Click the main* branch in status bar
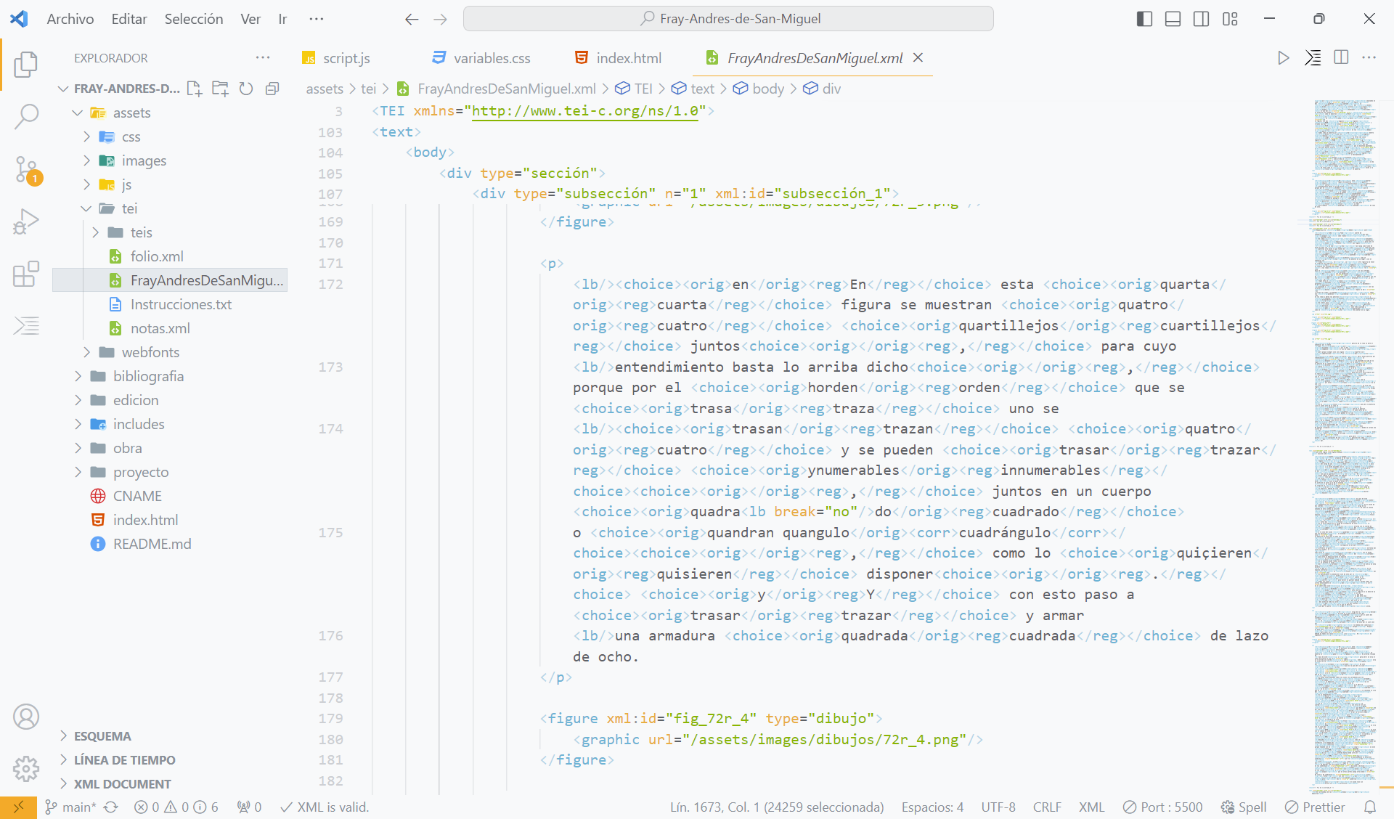 click(x=70, y=807)
